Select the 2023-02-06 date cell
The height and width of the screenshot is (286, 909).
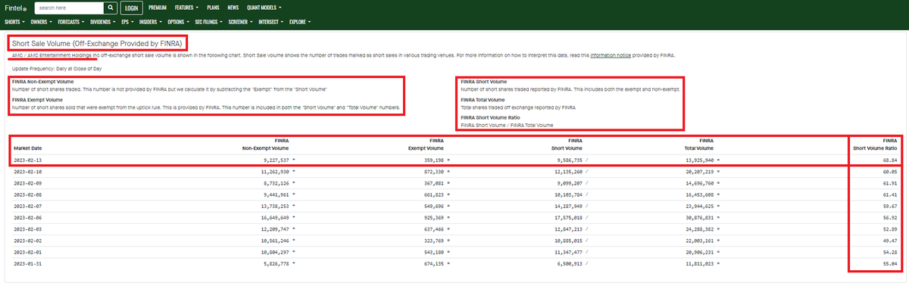click(x=27, y=218)
